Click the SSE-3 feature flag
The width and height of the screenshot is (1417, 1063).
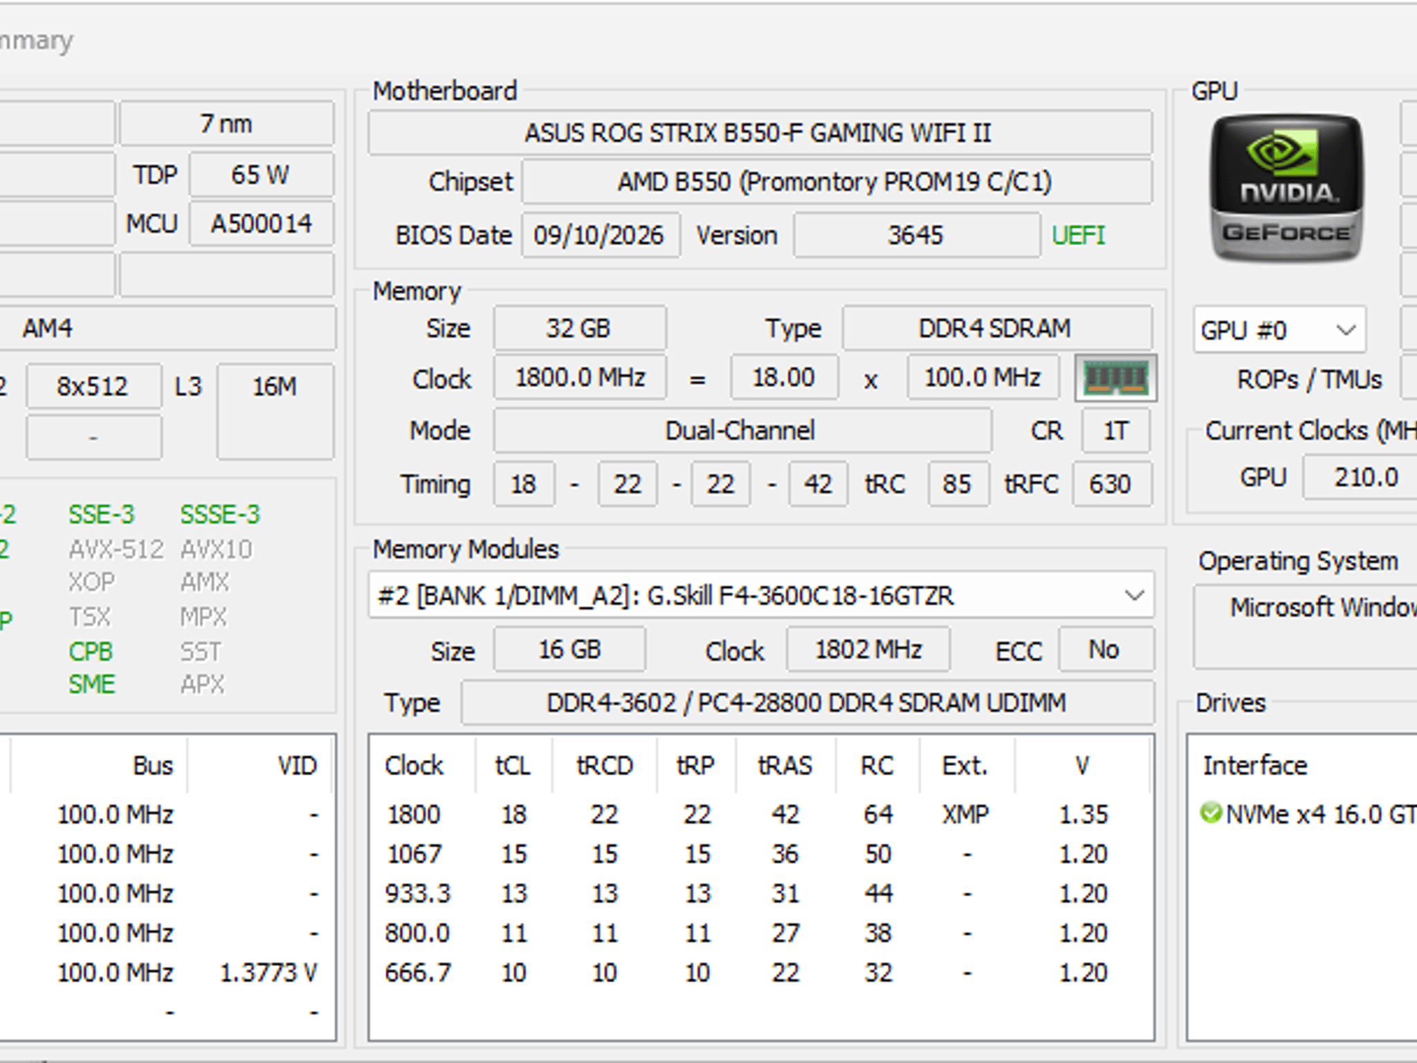101,514
